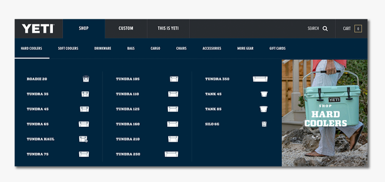Open the Tundra 45 product link
The image size is (385, 182).
click(x=38, y=109)
